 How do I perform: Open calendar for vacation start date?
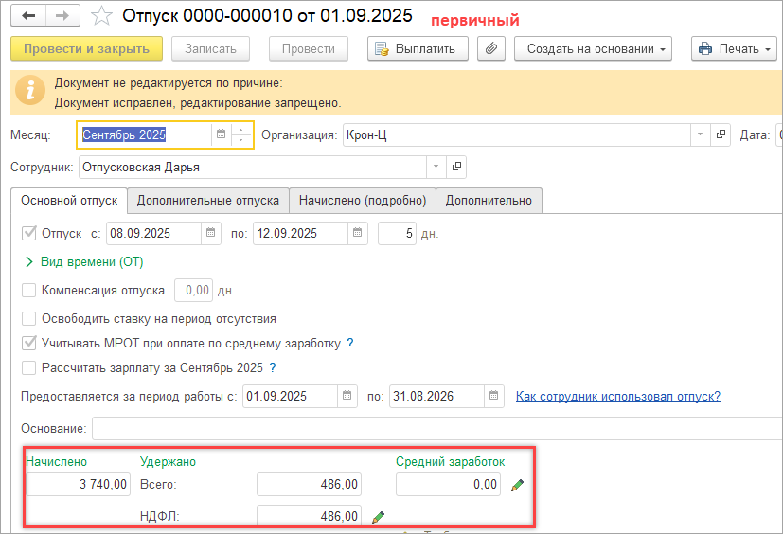(211, 233)
